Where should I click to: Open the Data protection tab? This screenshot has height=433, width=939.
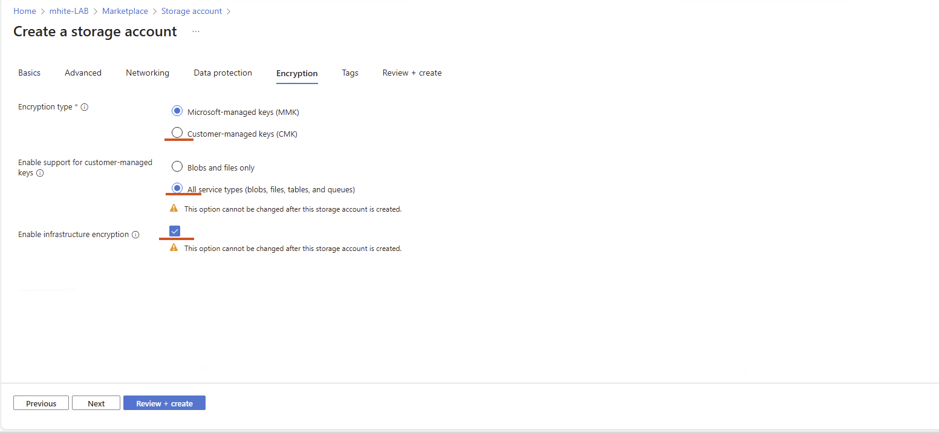[x=223, y=73]
